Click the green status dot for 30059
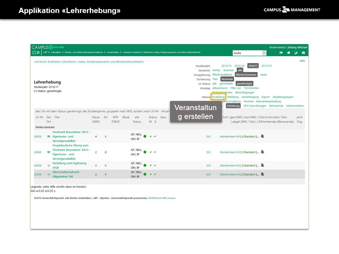This screenshot has height=254, width=339. coord(145,136)
